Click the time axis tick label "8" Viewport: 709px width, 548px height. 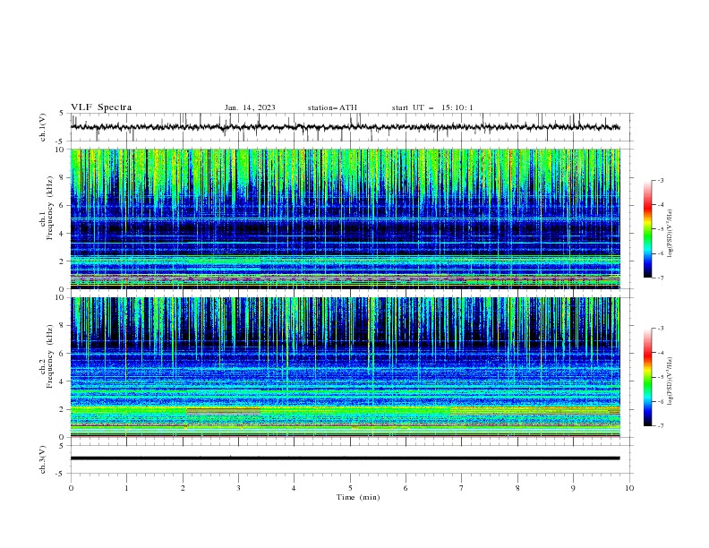pyautogui.click(x=517, y=488)
